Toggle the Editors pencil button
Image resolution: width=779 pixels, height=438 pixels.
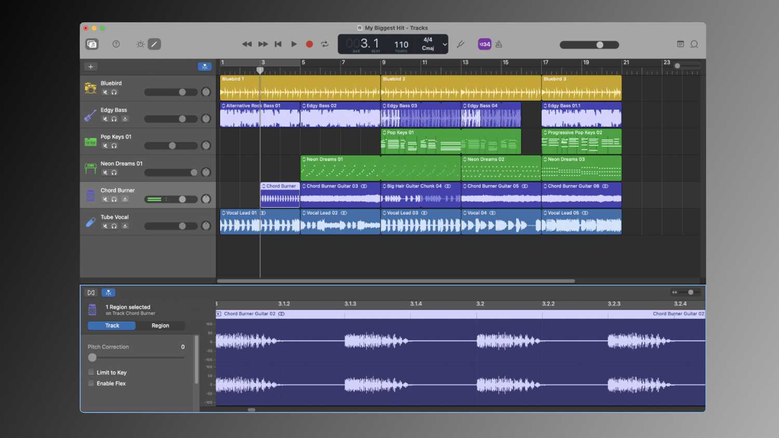click(154, 44)
